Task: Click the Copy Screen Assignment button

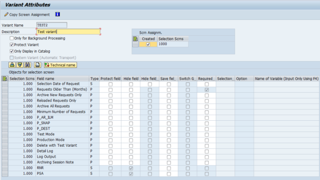Action: click(x=27, y=15)
